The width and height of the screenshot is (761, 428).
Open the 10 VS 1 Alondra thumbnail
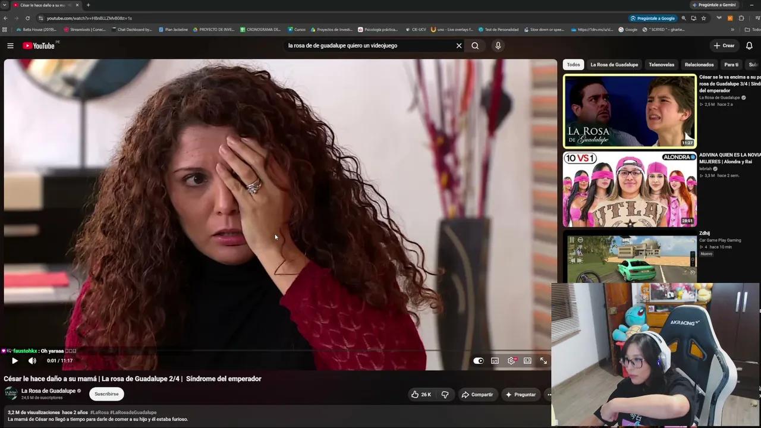[630, 189]
